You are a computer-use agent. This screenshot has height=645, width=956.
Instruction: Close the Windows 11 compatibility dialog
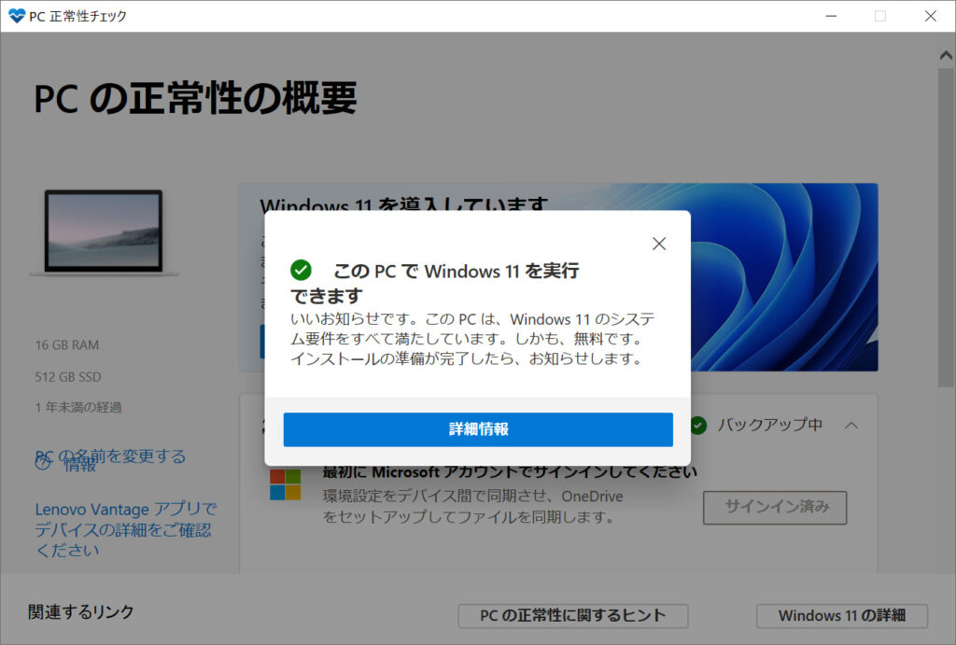(x=658, y=244)
